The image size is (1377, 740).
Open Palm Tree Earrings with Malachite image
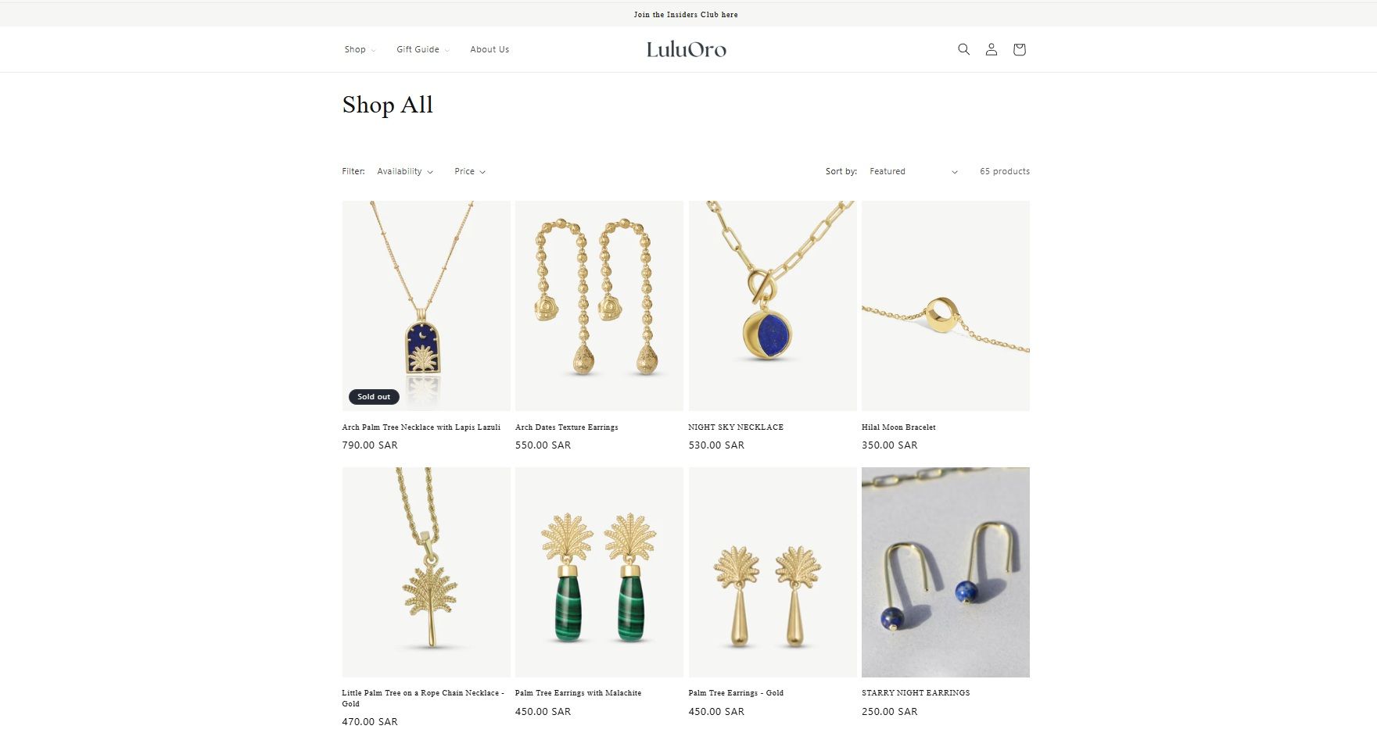click(599, 572)
